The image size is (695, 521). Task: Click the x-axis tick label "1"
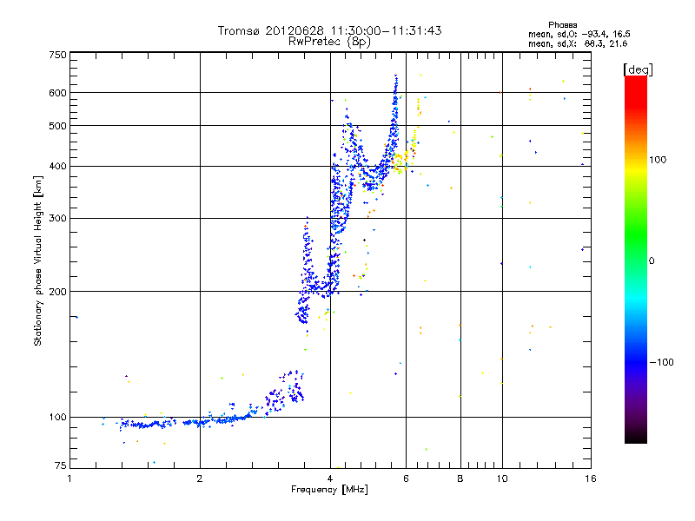[69, 478]
